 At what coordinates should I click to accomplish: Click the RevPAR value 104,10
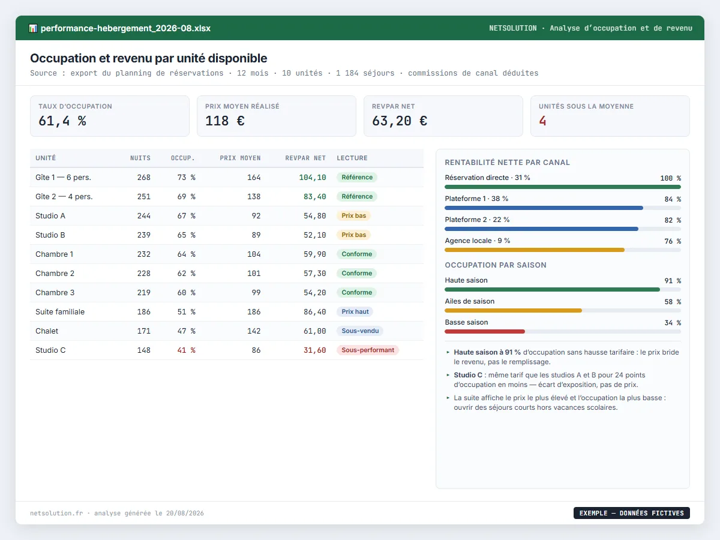coord(313,178)
